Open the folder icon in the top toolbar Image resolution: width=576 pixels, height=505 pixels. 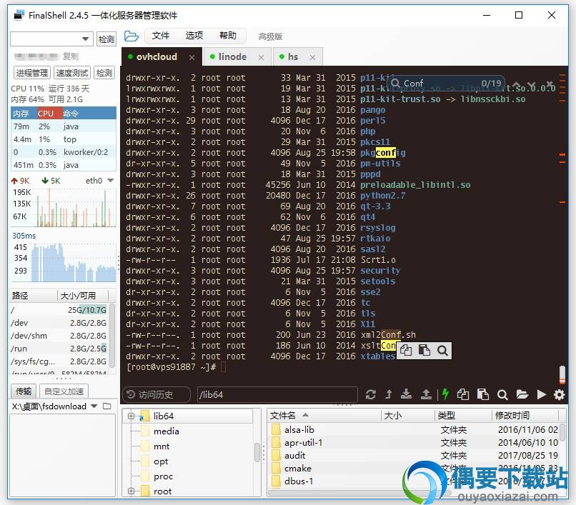131,36
